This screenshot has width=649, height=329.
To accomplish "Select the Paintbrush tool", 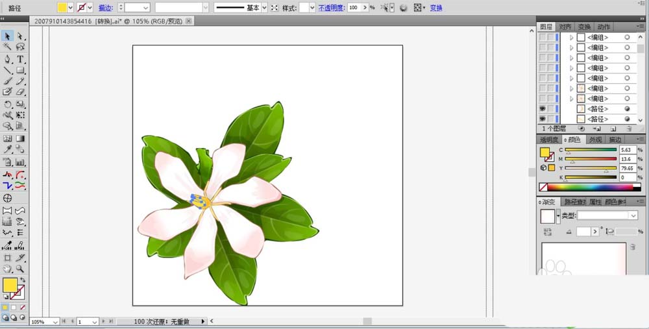I will (7, 80).
